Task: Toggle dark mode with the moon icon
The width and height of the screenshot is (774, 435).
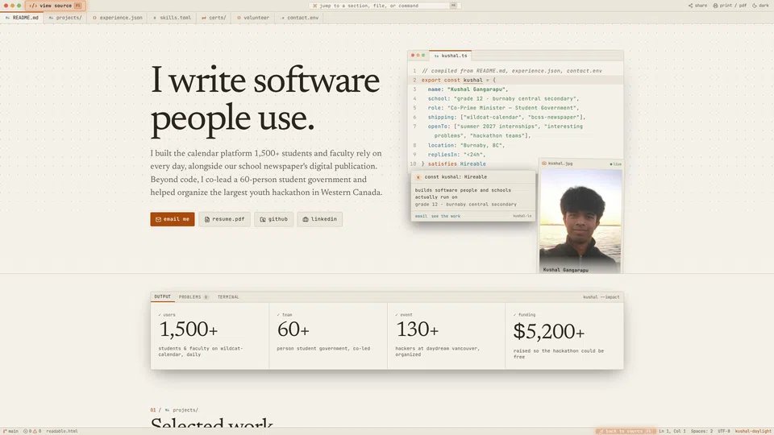Action: pos(755,6)
